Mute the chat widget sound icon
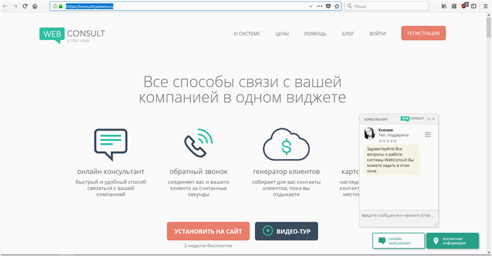Image resolution: width=492 pixels, height=256 pixels. pos(429,119)
